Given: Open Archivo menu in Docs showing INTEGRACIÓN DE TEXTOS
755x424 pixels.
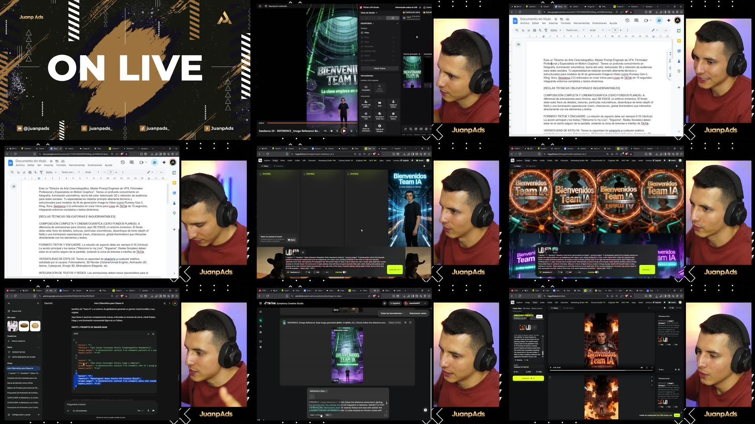Looking at the screenshot, I should pos(20,165).
